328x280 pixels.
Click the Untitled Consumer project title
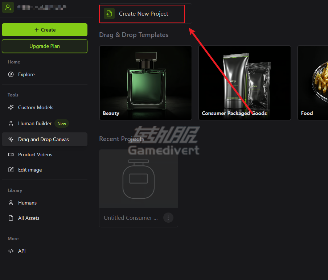(131, 218)
